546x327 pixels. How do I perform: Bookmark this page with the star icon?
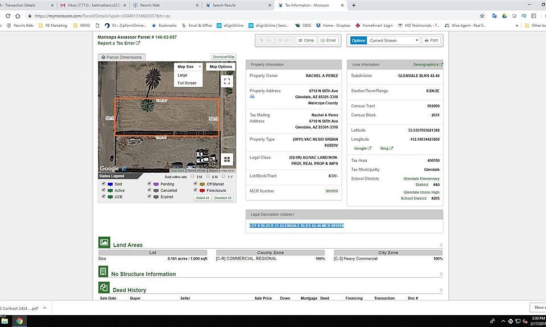[482, 16]
